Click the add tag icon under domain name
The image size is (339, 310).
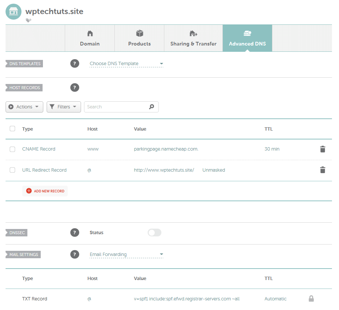28,20
